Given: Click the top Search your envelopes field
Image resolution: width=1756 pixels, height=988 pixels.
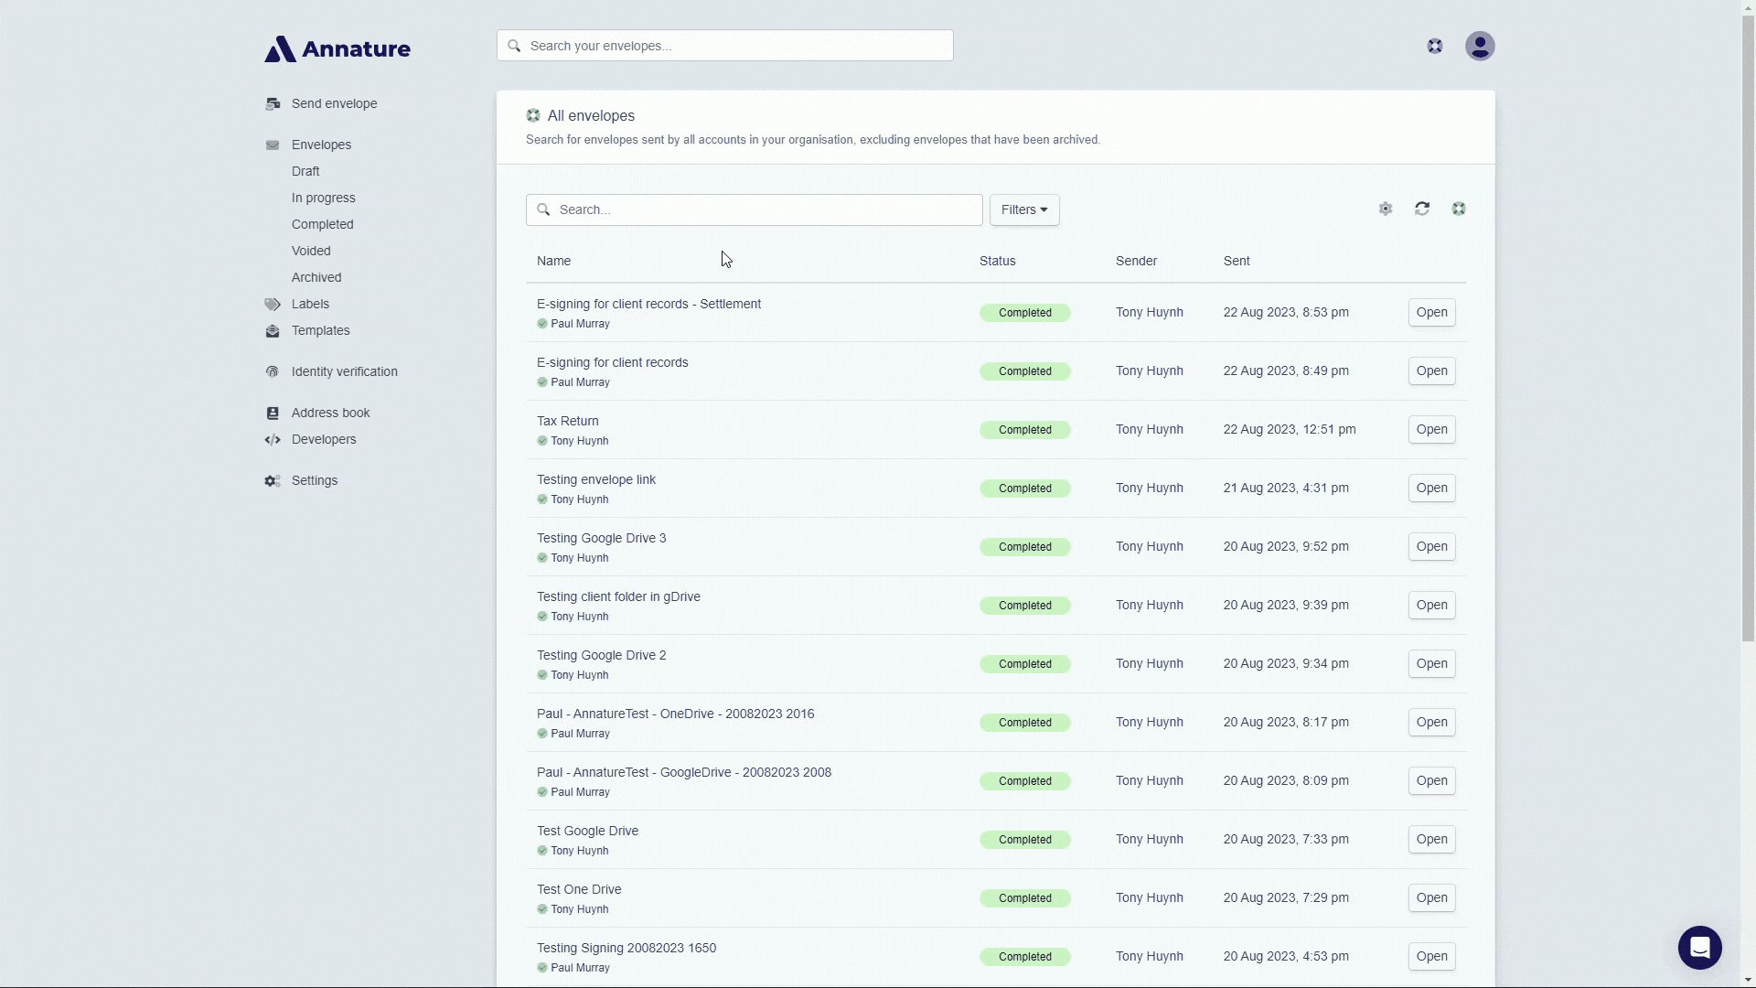Looking at the screenshot, I should [725, 46].
